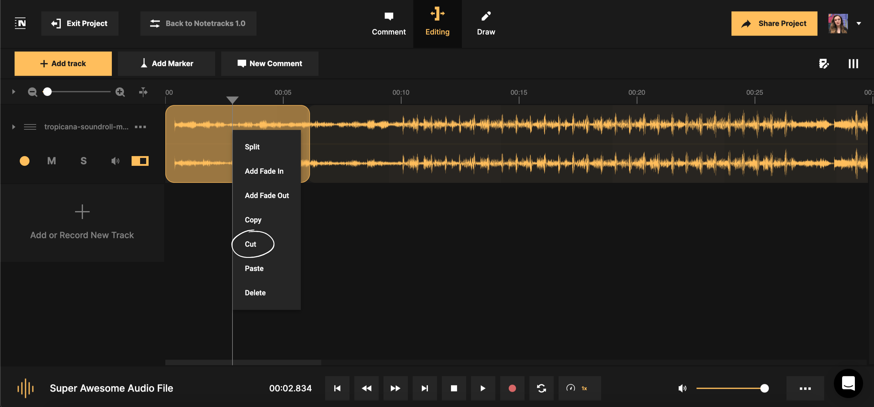Open the New Comment tool
The width and height of the screenshot is (874, 407).
(x=270, y=63)
